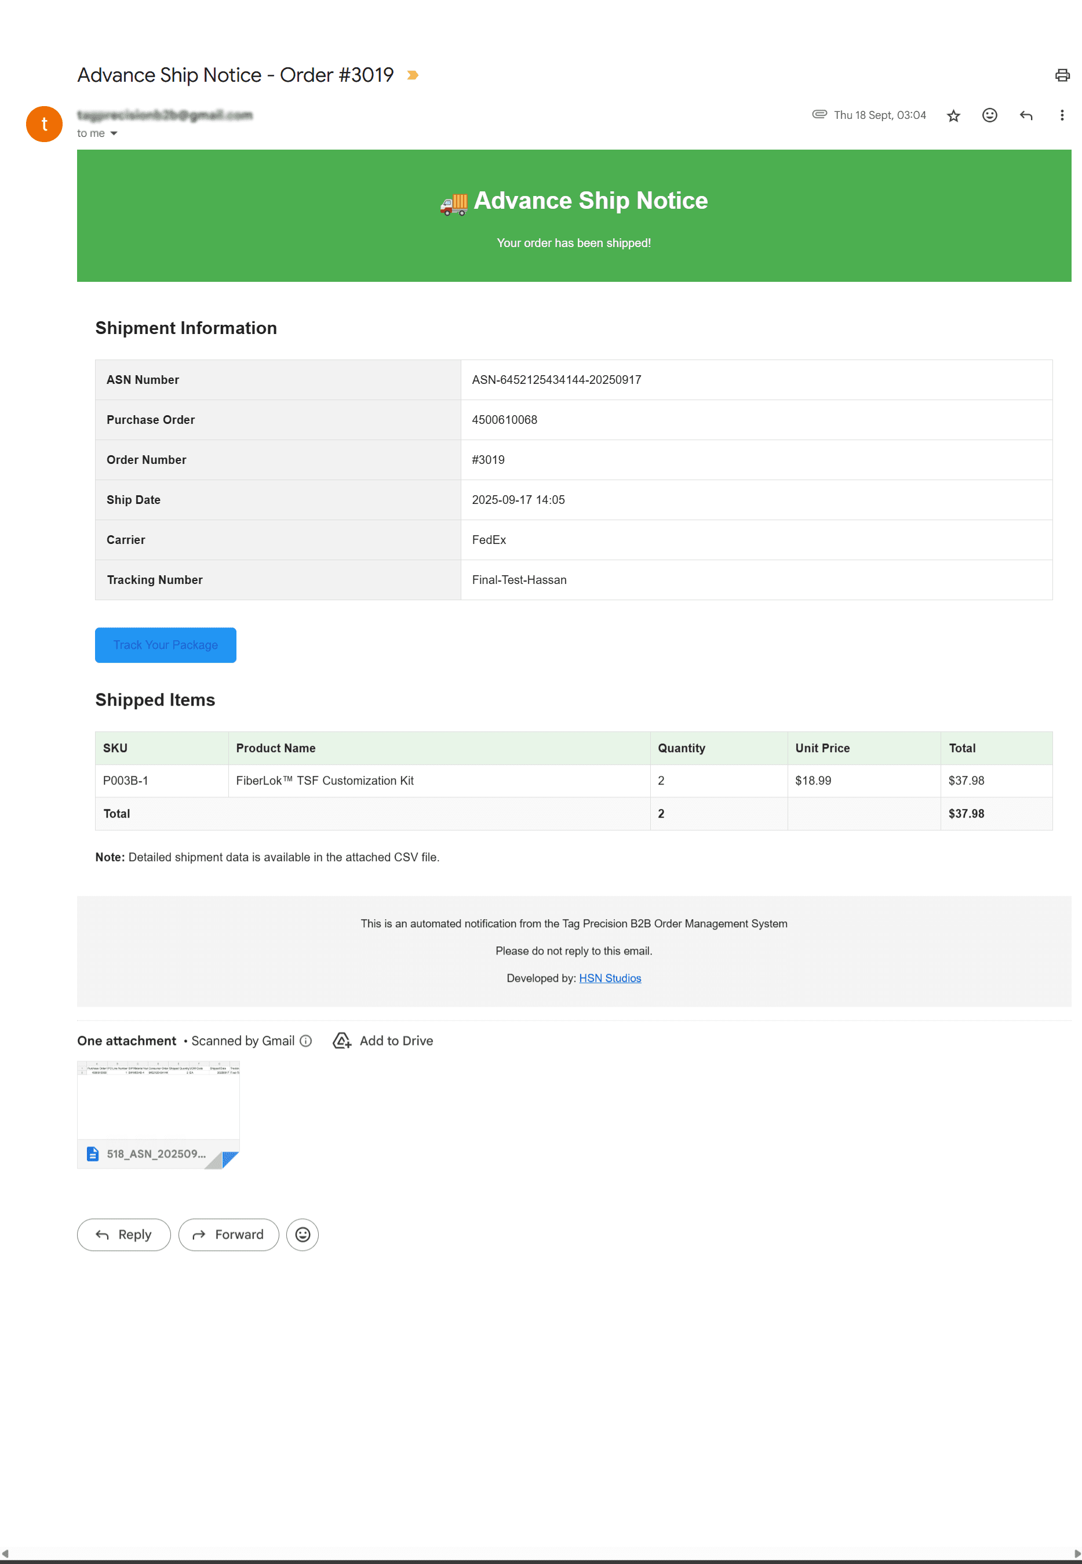Click the sender's email address beside avatar
The height and width of the screenshot is (1564, 1082).
pos(165,115)
